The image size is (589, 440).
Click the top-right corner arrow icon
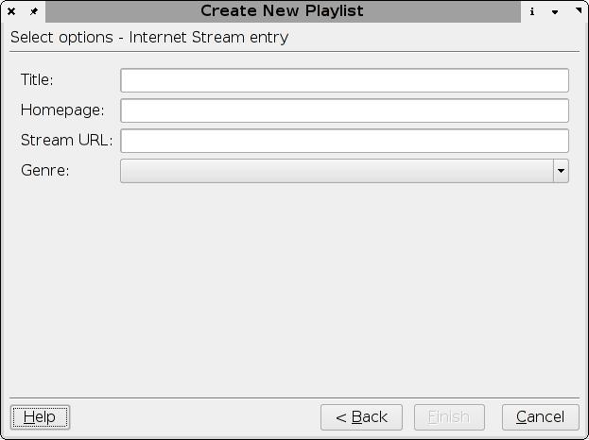point(579,10)
